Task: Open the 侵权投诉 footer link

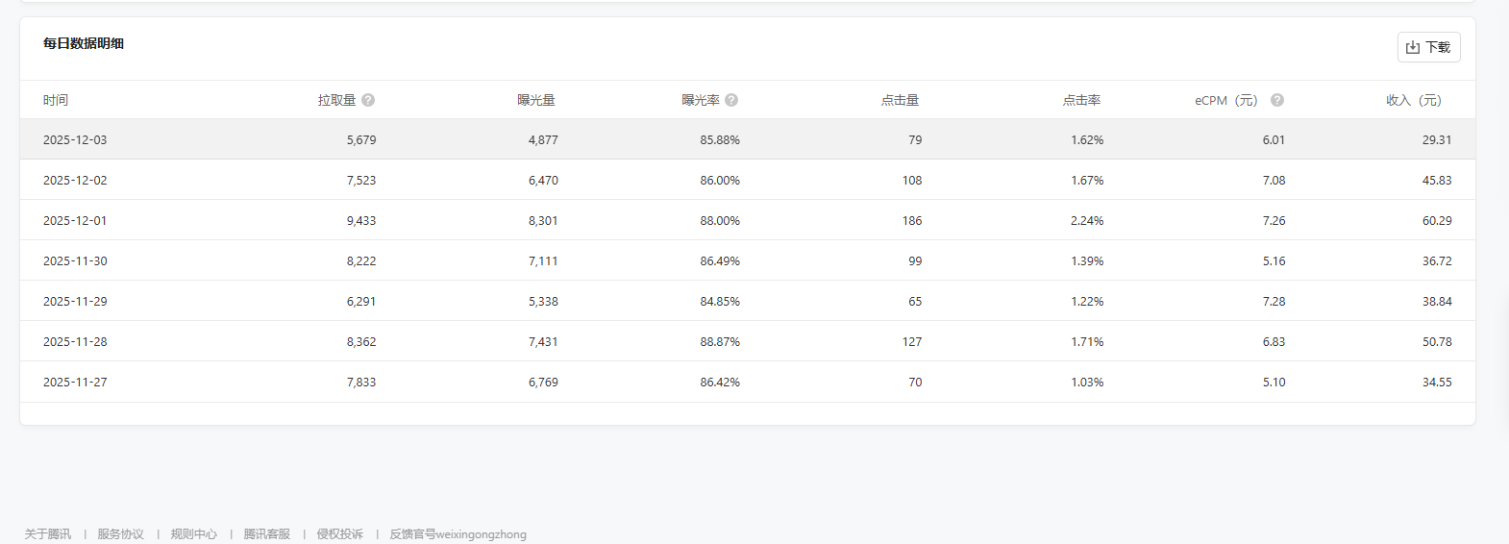Action: 339,534
